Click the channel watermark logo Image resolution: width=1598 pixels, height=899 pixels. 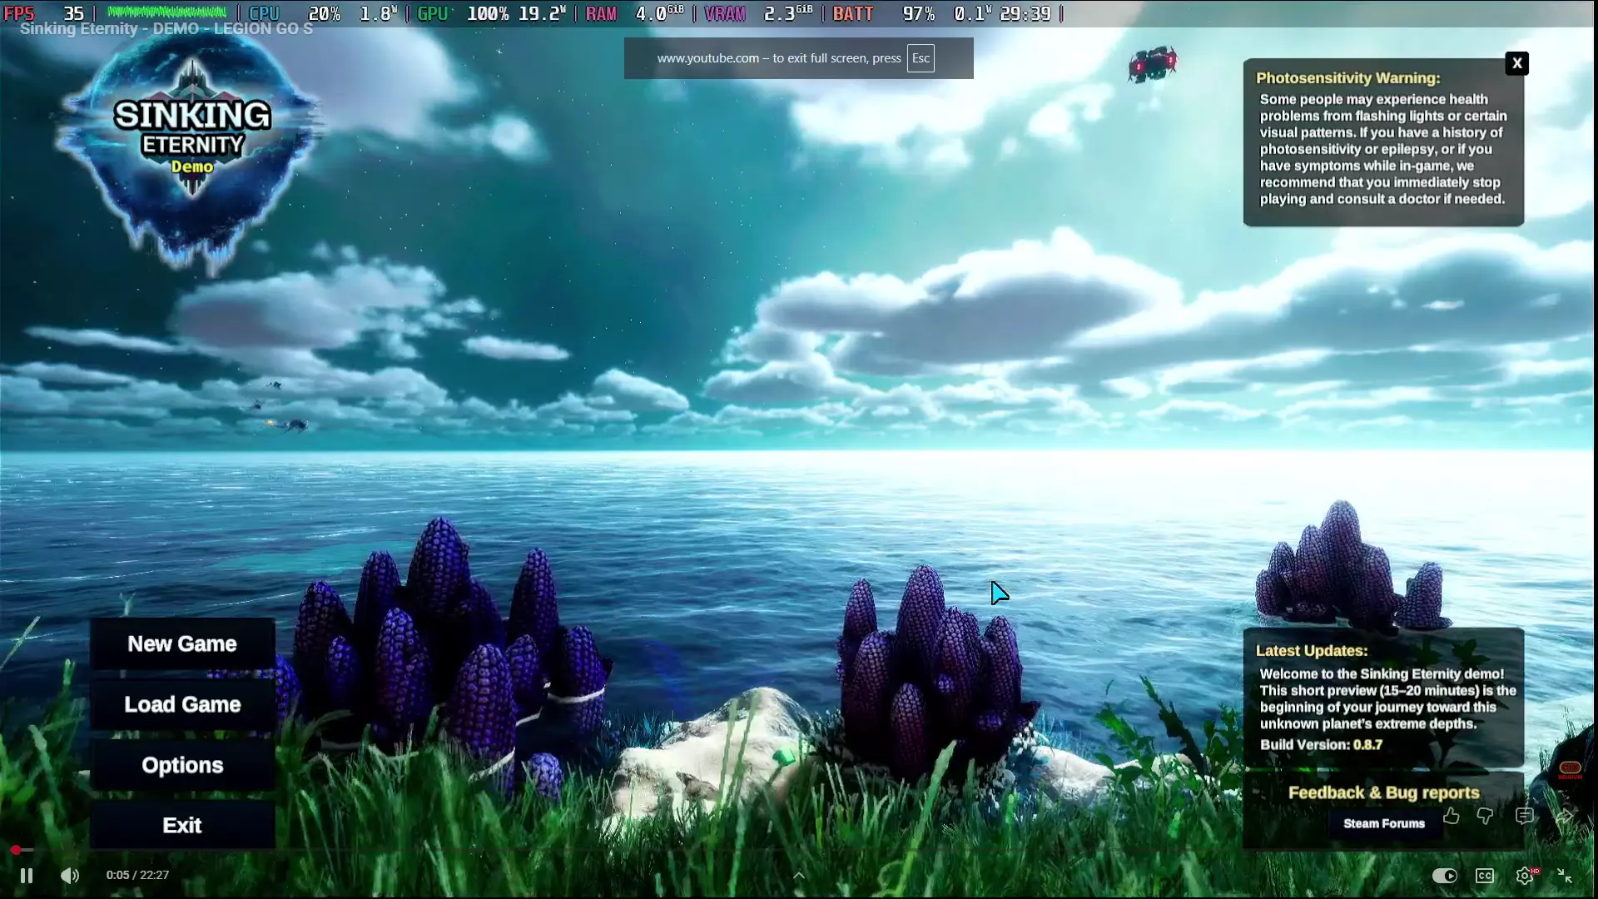[1570, 769]
